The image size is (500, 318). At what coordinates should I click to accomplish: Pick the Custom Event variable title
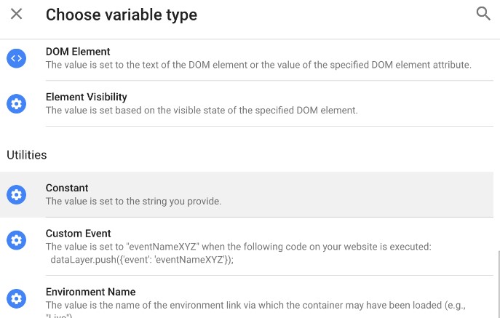pos(78,234)
